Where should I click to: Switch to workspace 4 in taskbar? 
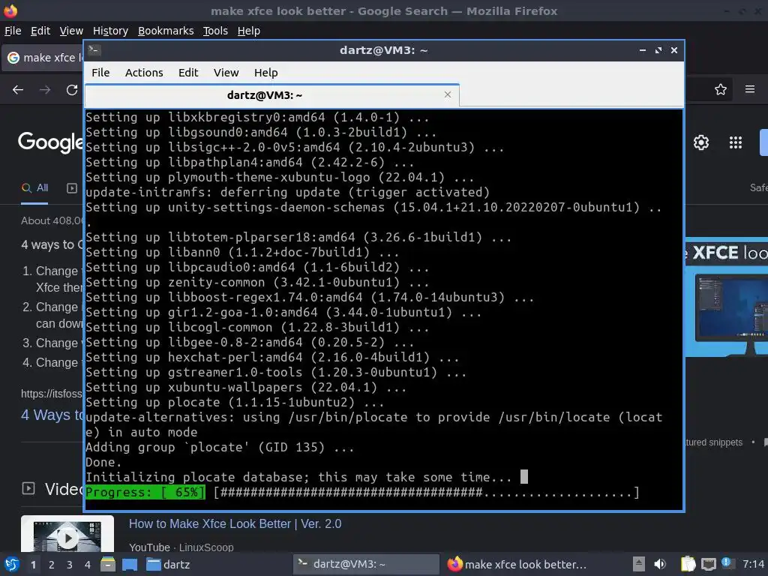coord(88,565)
